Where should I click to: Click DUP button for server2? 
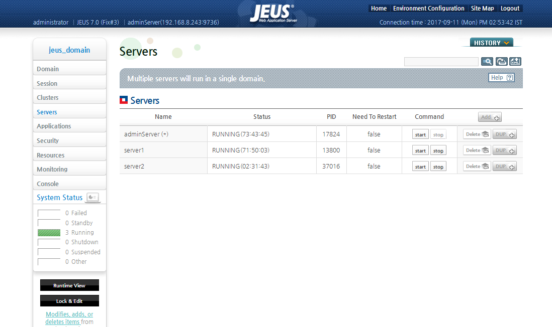point(504,166)
